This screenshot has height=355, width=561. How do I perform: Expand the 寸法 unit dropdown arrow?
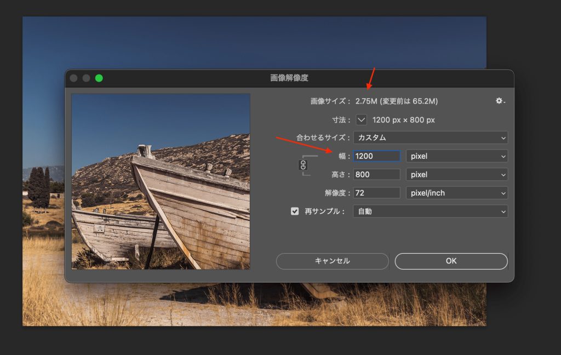point(362,120)
